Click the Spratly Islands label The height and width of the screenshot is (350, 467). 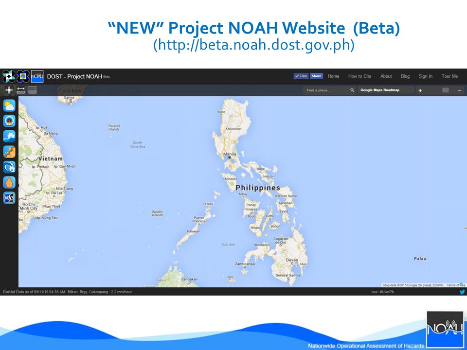[x=157, y=213]
